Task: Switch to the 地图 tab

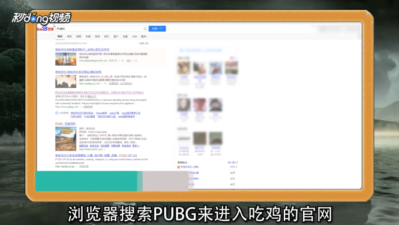Action: pos(125,37)
